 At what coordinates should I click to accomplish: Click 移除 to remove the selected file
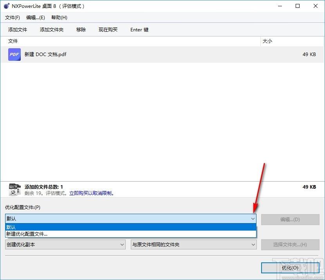click(x=81, y=30)
